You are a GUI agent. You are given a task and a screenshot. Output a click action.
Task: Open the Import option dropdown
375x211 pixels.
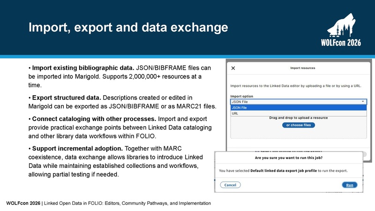[x=299, y=102]
